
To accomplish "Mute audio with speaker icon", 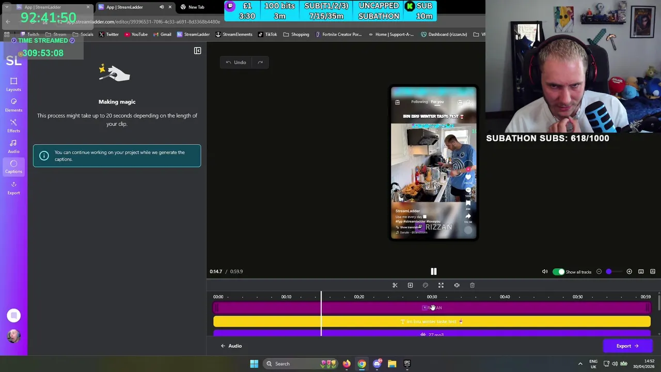I will [x=545, y=272].
